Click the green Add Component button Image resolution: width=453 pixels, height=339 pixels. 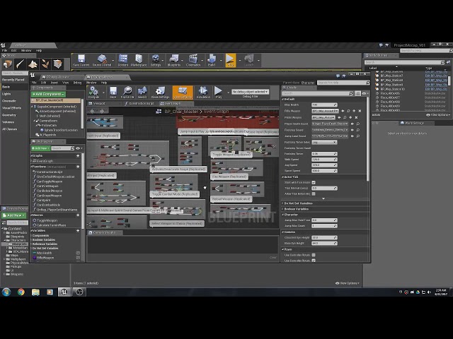[48, 94]
